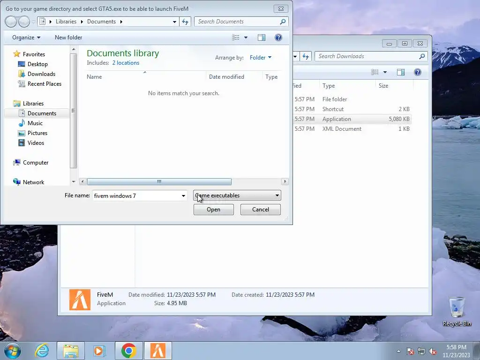This screenshot has width=480, height=360.
Task: Select Network in the navigation pane
Action: [33, 182]
